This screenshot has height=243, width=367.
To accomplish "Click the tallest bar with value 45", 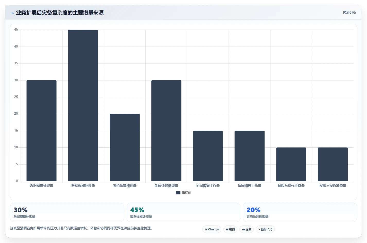I will pyautogui.click(x=83, y=105).
